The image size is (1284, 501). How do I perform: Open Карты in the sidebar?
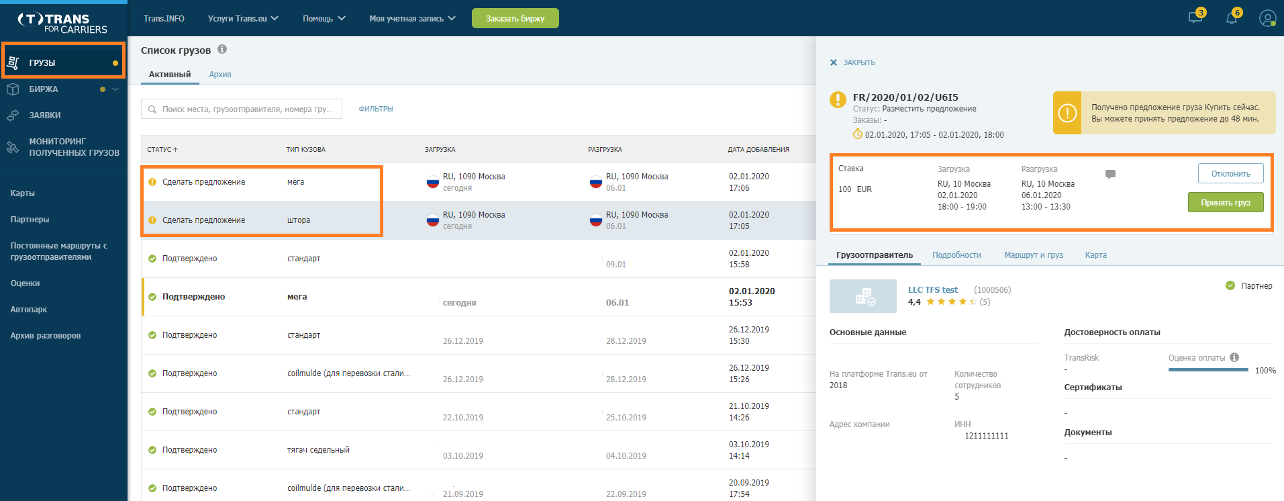(23, 193)
